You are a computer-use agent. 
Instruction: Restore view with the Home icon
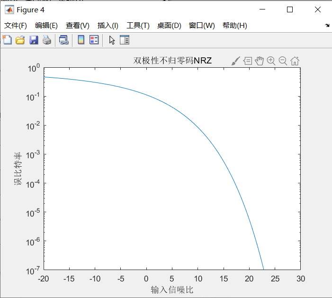click(295, 61)
